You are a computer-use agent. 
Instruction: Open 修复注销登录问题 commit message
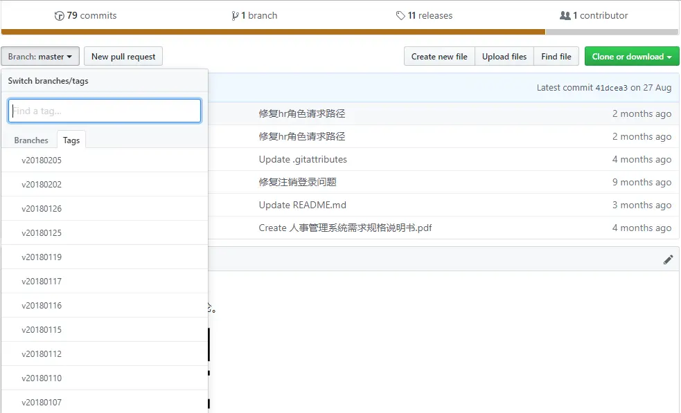coord(297,182)
